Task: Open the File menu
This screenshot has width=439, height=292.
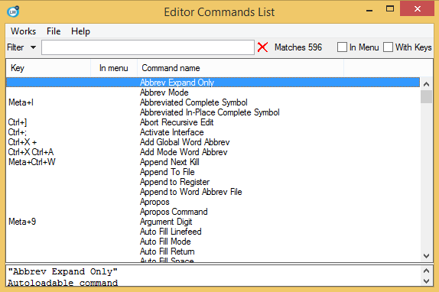Action: 54,31
